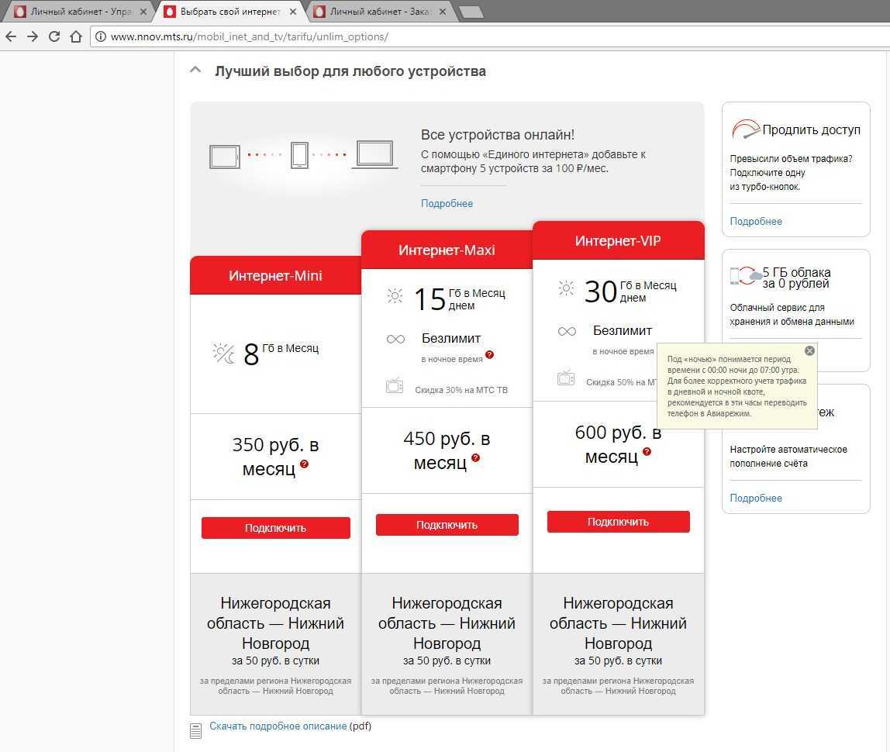The height and width of the screenshot is (752, 890).
Task: Click the document icon beside 'Скачать подробное описание'
Action: (196, 731)
